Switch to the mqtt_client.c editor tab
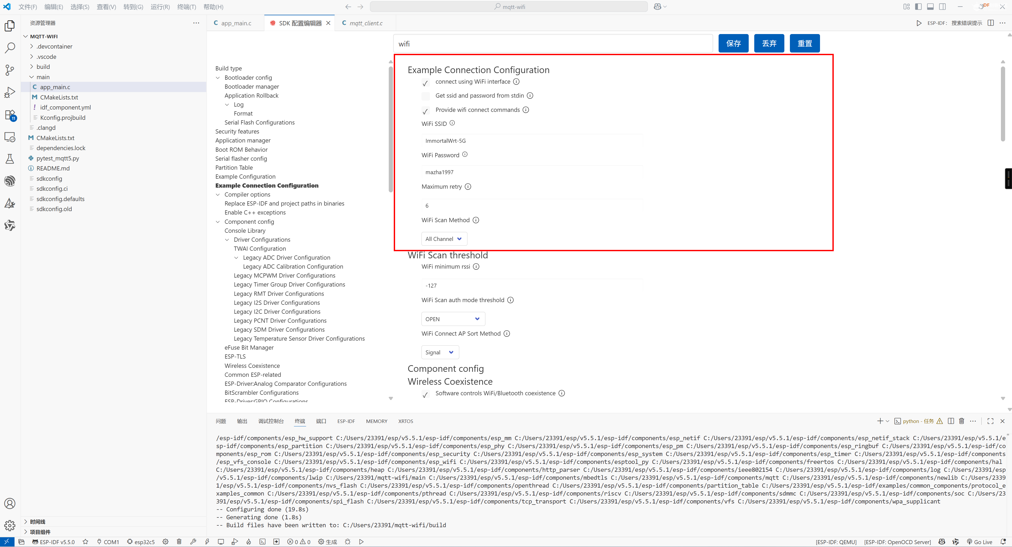The width and height of the screenshot is (1012, 547). click(365, 23)
